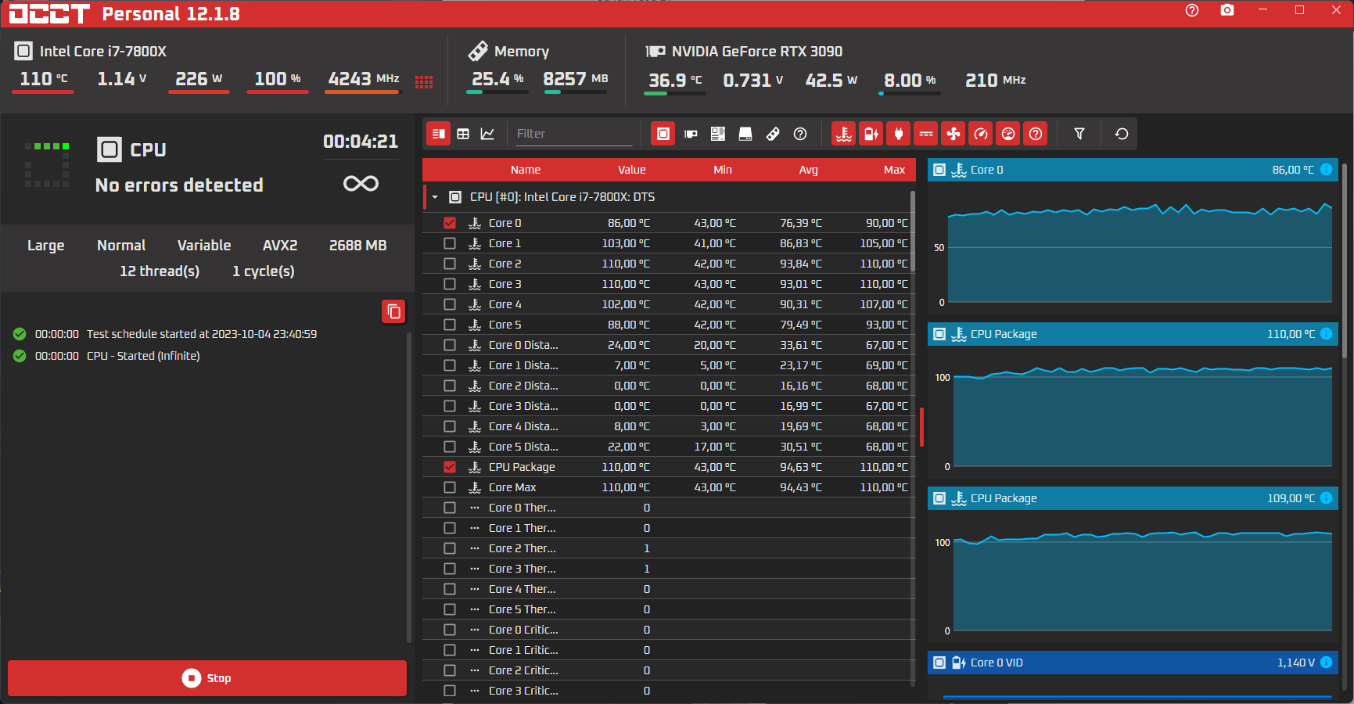Viewport: 1354px width, 704px height.
Task: Switch to the graph-only view icon
Action: [x=487, y=134]
